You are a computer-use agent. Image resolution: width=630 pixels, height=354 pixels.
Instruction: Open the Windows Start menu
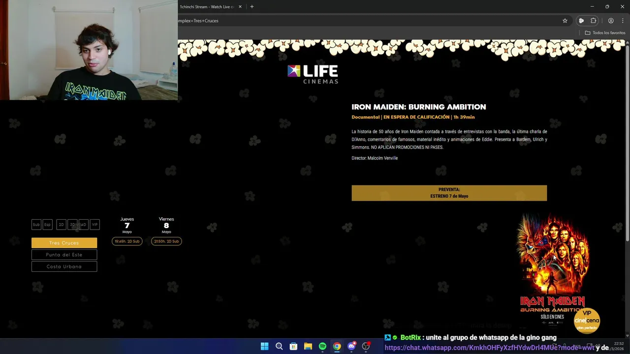[x=264, y=346]
